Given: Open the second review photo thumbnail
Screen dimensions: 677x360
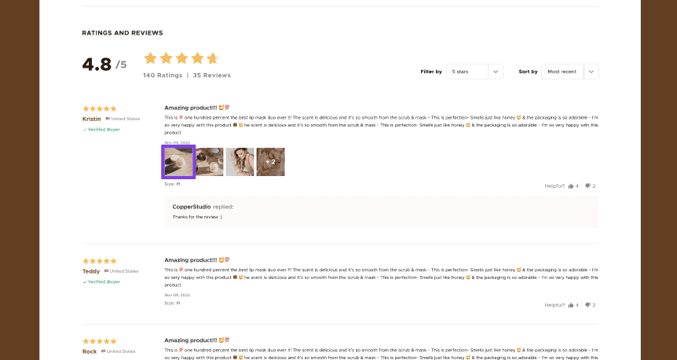Looking at the screenshot, I should click(210, 162).
